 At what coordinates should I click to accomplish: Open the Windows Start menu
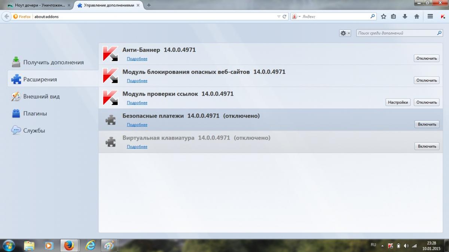pyautogui.click(x=8, y=246)
